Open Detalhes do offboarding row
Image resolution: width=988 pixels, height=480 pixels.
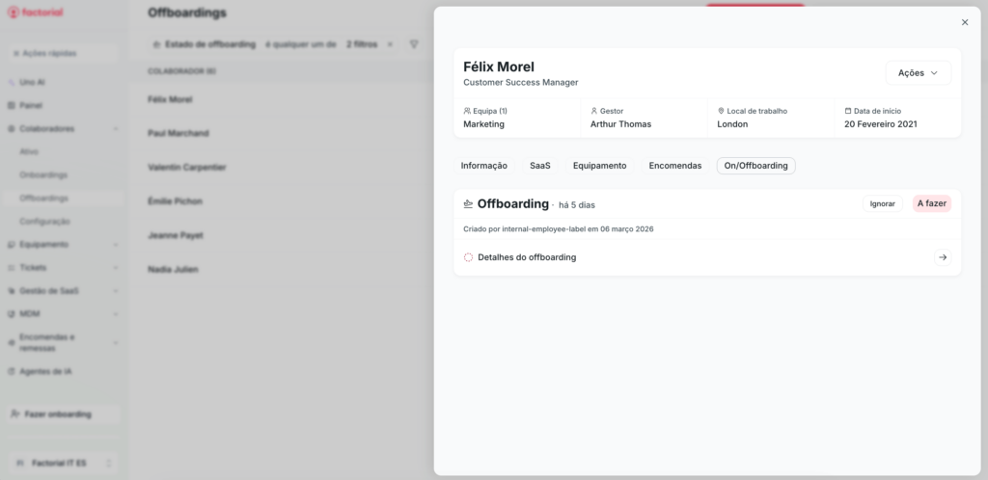point(528,257)
